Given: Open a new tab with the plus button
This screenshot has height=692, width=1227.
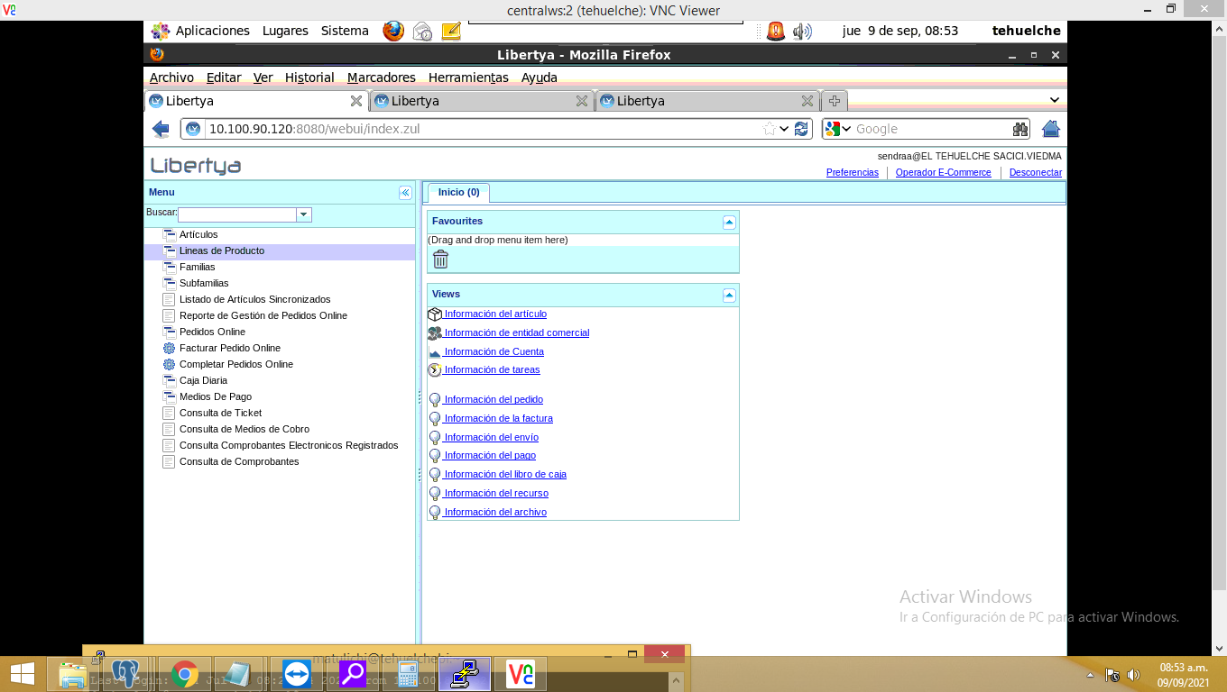Looking at the screenshot, I should point(835,101).
